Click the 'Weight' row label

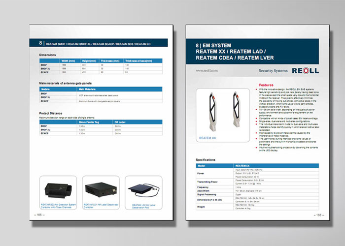pos(201,207)
